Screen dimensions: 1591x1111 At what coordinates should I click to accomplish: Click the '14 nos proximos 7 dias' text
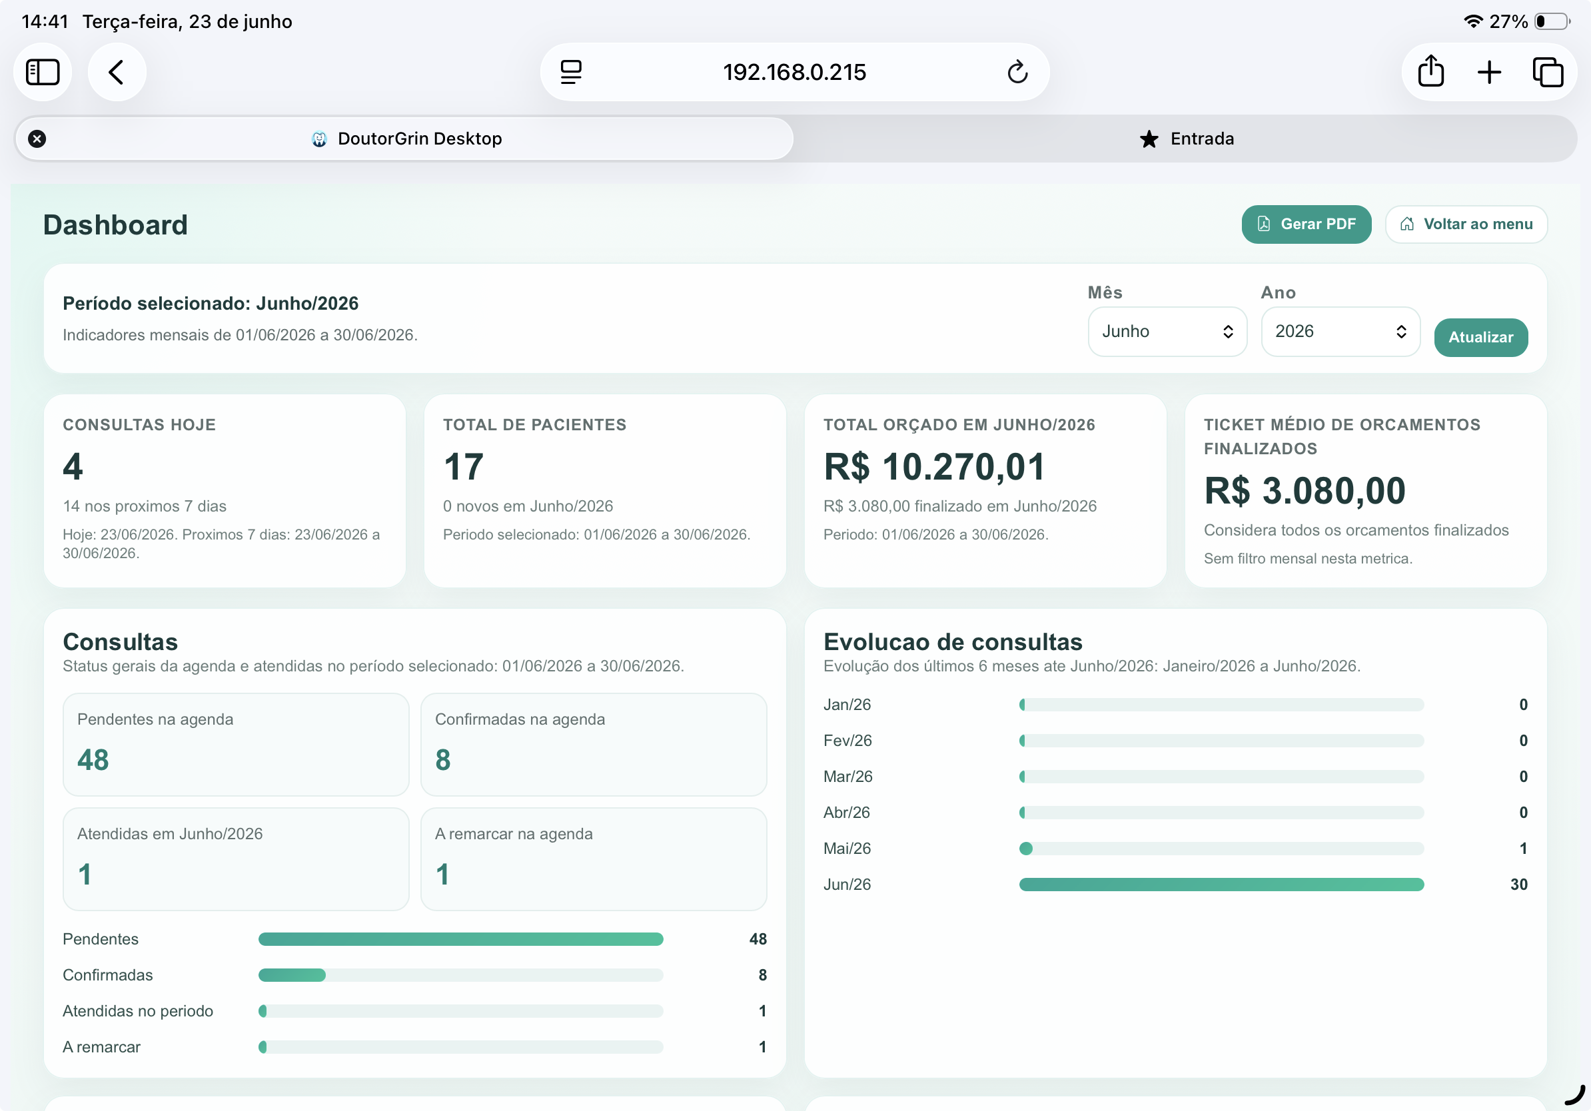[x=144, y=506]
